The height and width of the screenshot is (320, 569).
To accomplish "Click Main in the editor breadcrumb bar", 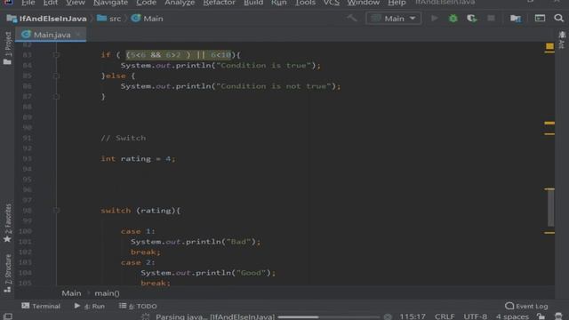I will tap(71, 293).
